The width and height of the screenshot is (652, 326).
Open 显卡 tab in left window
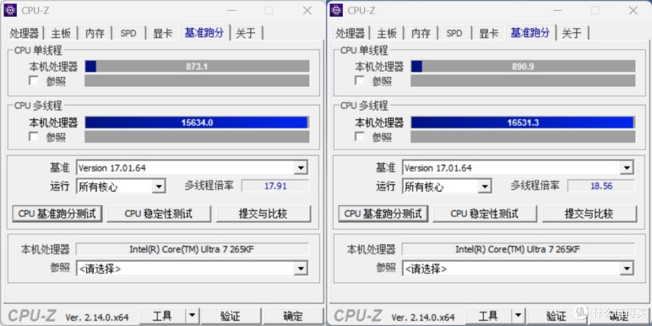162,33
